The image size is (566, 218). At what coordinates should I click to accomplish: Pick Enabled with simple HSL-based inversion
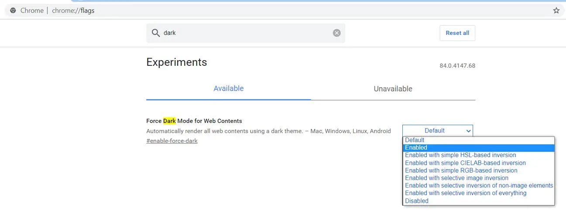point(478,155)
